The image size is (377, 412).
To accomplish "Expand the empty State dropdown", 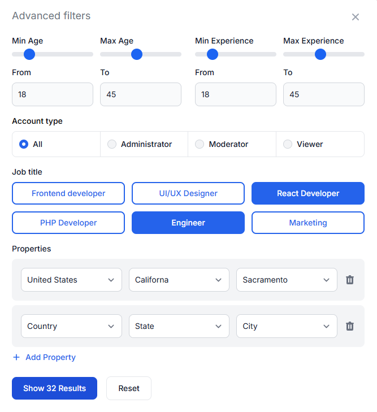I will (x=179, y=326).
